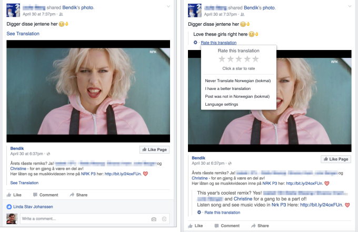
Task: Click top Rate this translation link
Action: tap(218, 43)
